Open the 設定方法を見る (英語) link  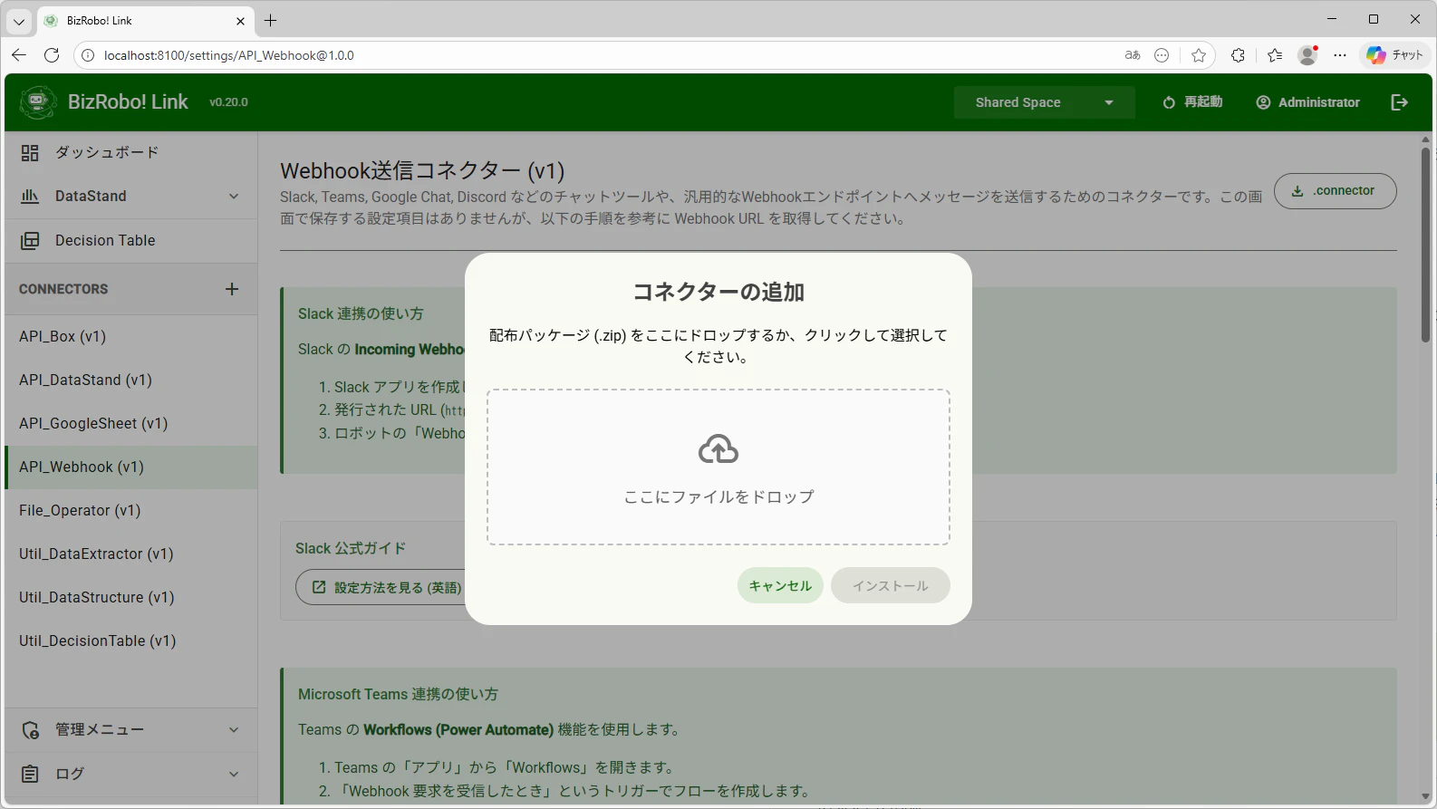tap(387, 587)
